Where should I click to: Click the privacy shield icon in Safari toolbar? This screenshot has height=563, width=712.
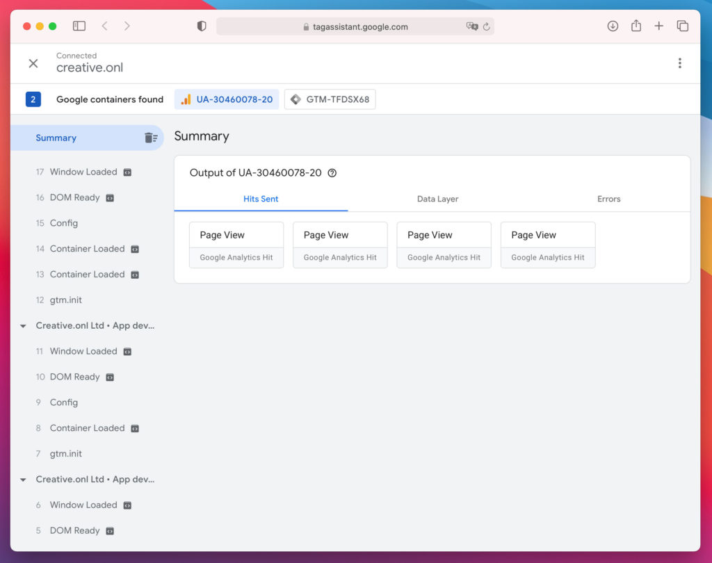click(x=201, y=26)
